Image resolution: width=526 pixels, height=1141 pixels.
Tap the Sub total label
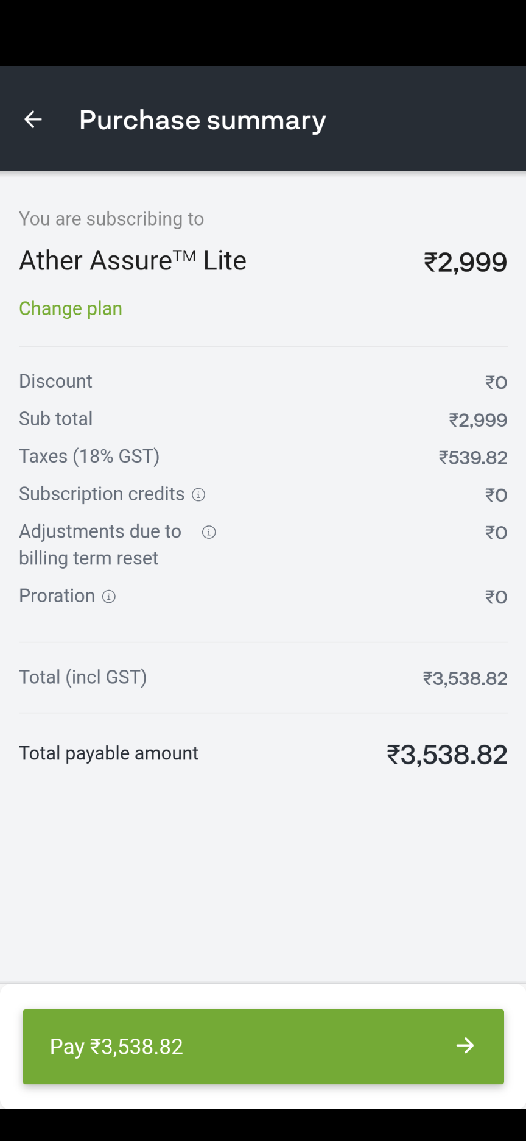tap(55, 419)
